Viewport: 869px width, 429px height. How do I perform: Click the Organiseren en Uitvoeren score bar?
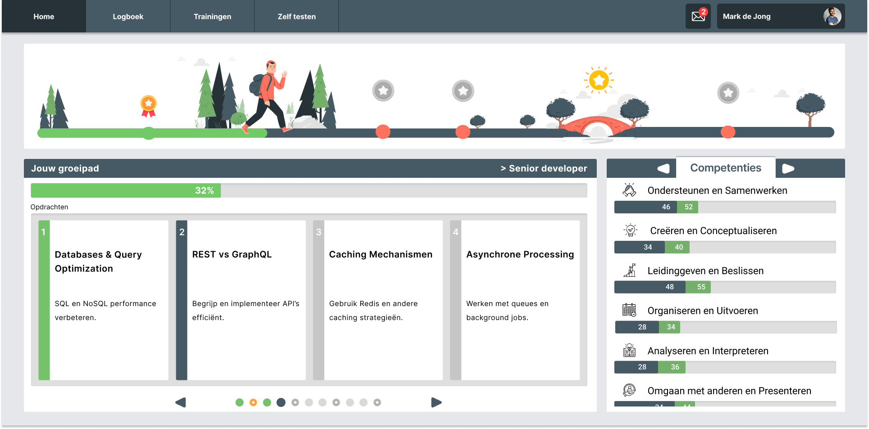click(x=726, y=327)
